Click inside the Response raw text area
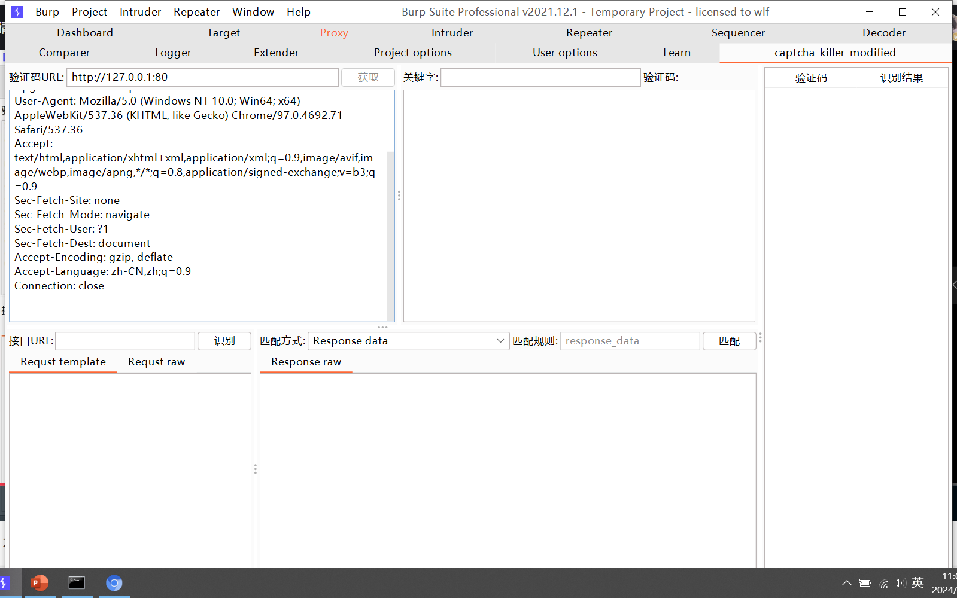Image resolution: width=957 pixels, height=598 pixels. (508, 470)
